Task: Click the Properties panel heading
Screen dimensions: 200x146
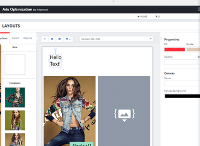Action: click(x=172, y=39)
